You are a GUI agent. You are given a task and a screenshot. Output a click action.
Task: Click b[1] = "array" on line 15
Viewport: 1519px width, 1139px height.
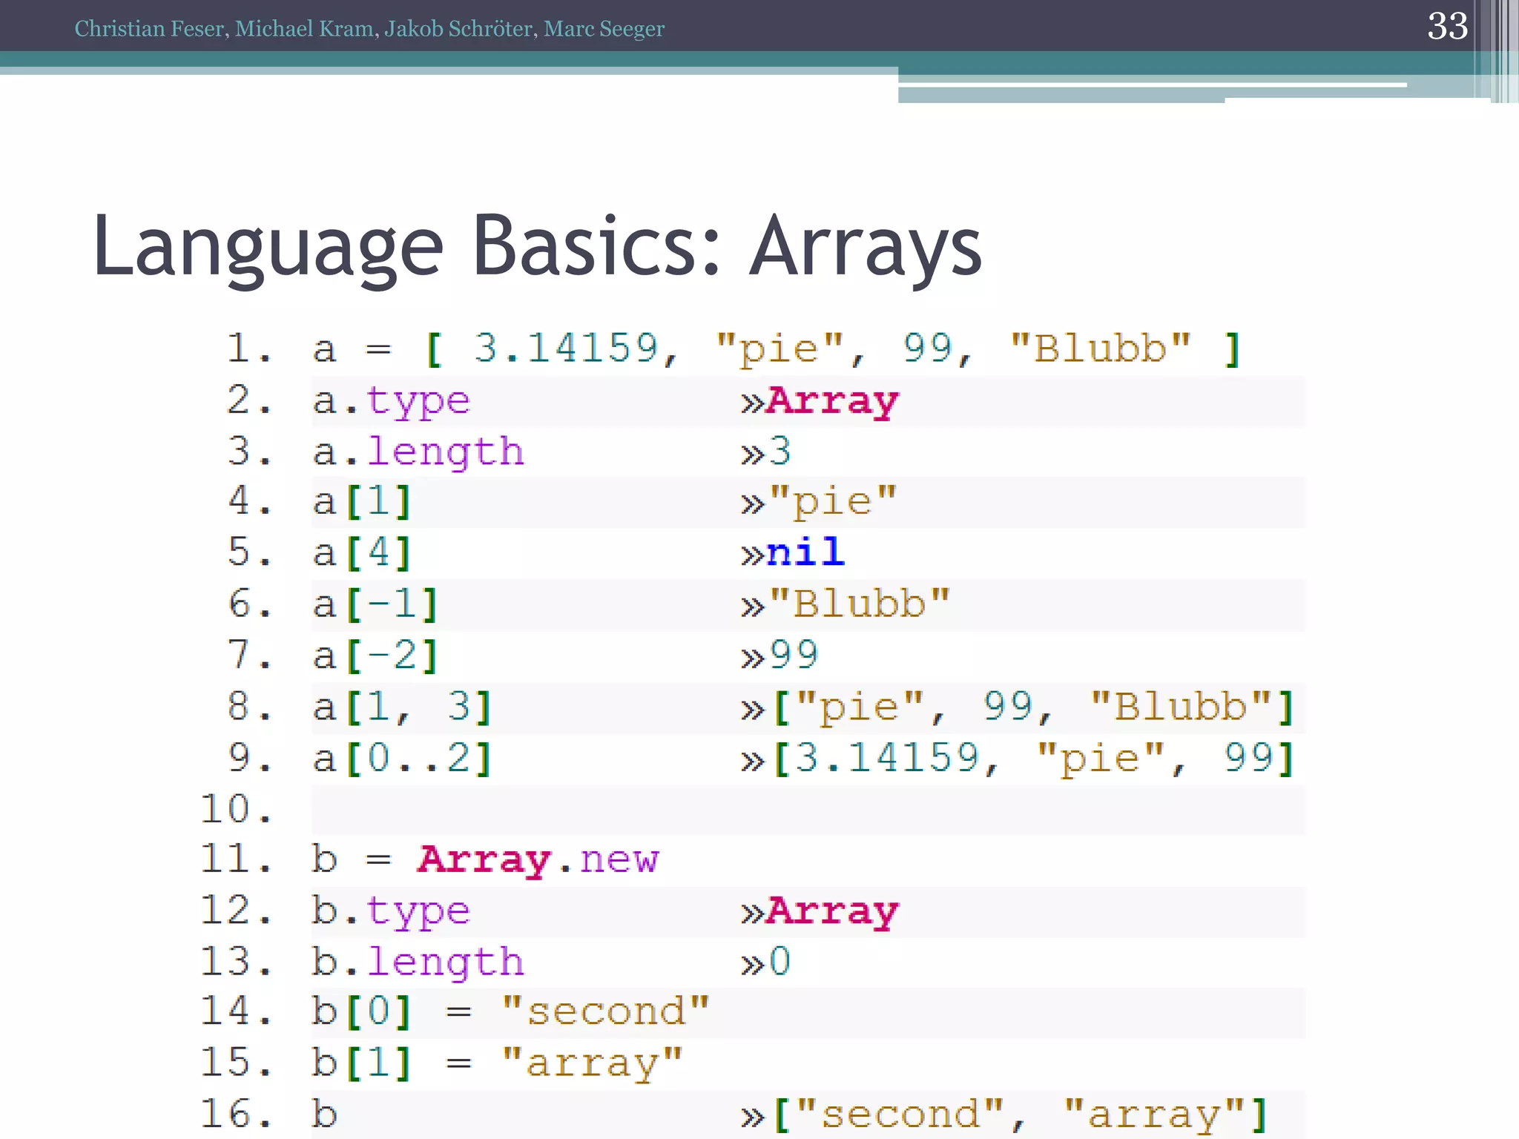[x=497, y=1063]
